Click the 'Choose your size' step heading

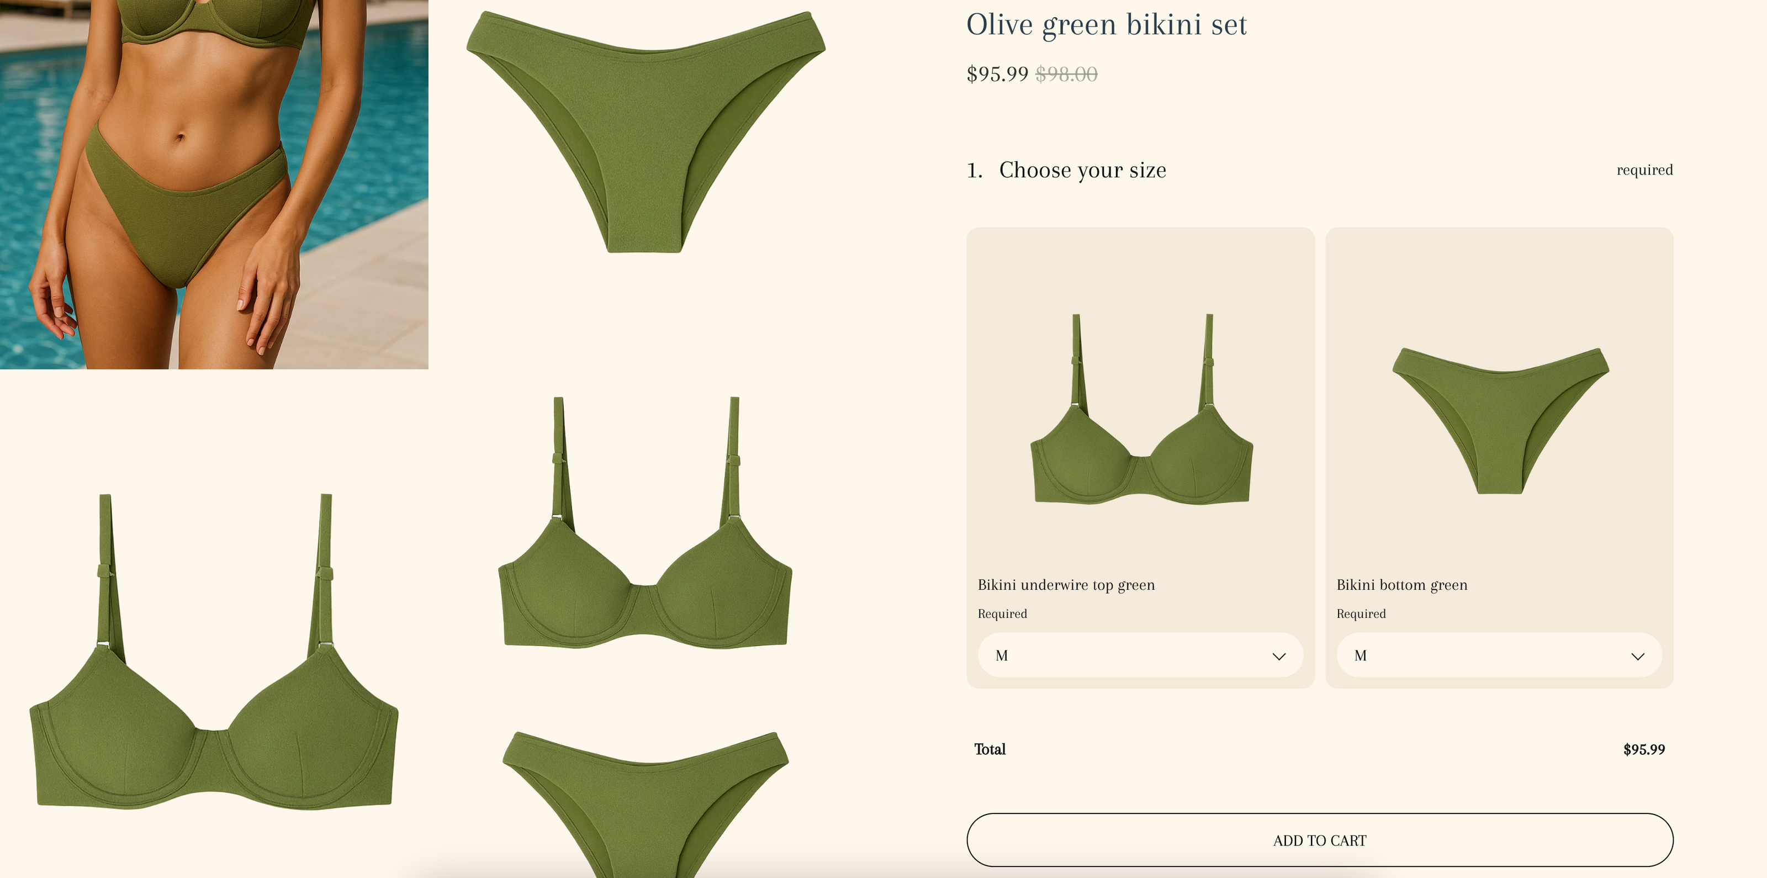[x=1082, y=170]
